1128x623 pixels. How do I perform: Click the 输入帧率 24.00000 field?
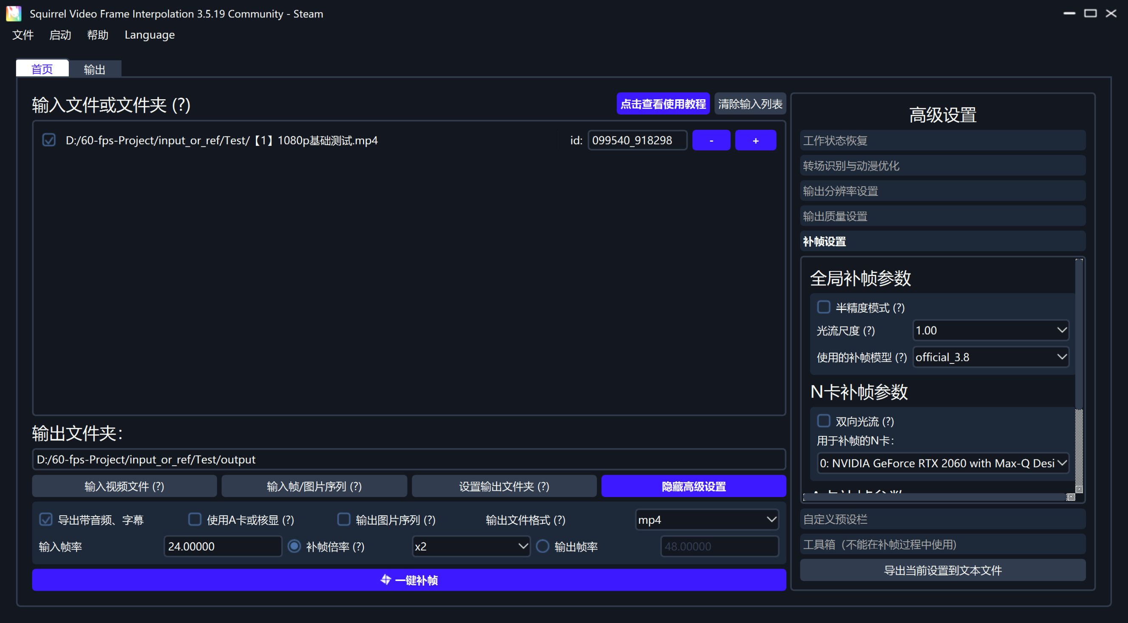pyautogui.click(x=222, y=546)
